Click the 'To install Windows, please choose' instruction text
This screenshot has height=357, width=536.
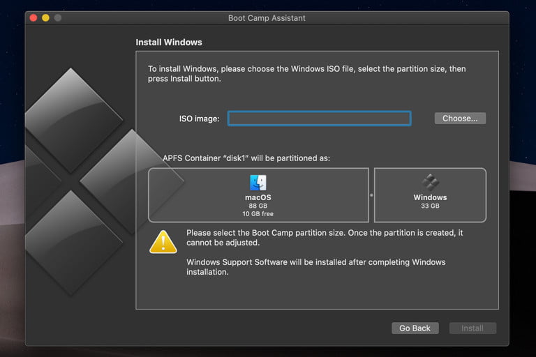[x=306, y=73]
